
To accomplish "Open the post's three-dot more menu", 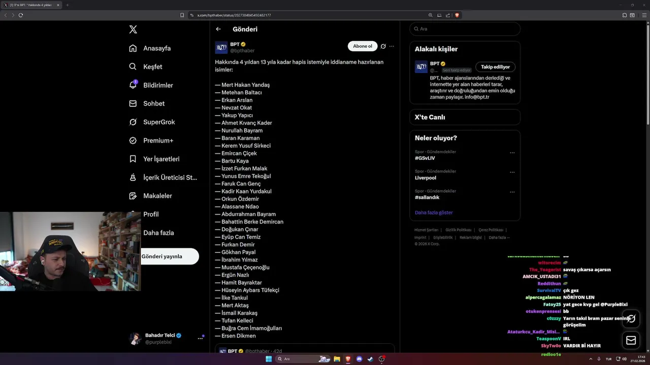I will (392, 46).
